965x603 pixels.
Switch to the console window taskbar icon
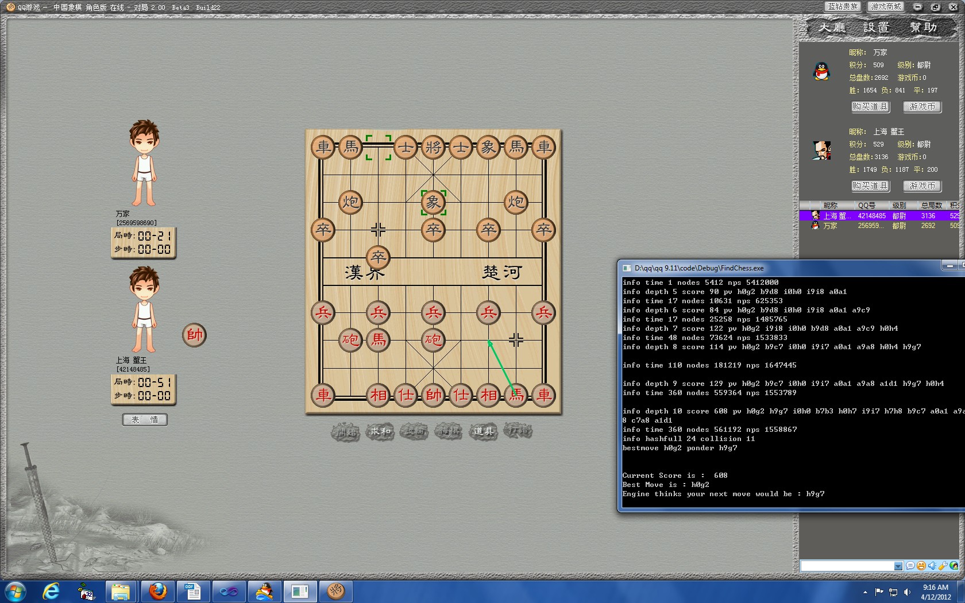tap(300, 591)
